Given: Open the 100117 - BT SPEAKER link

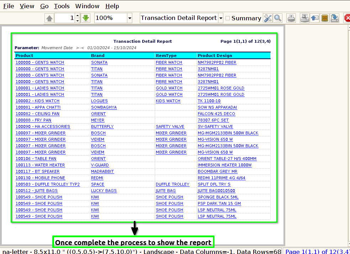Looking at the screenshot, I should coord(37,171).
